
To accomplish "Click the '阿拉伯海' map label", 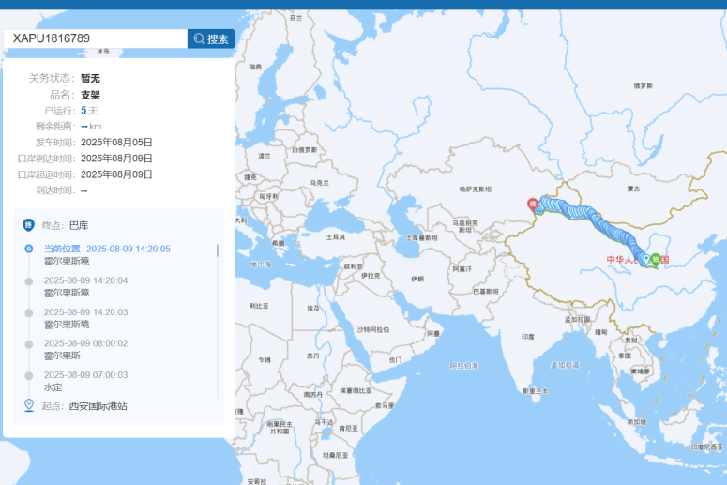I will coord(463,366).
